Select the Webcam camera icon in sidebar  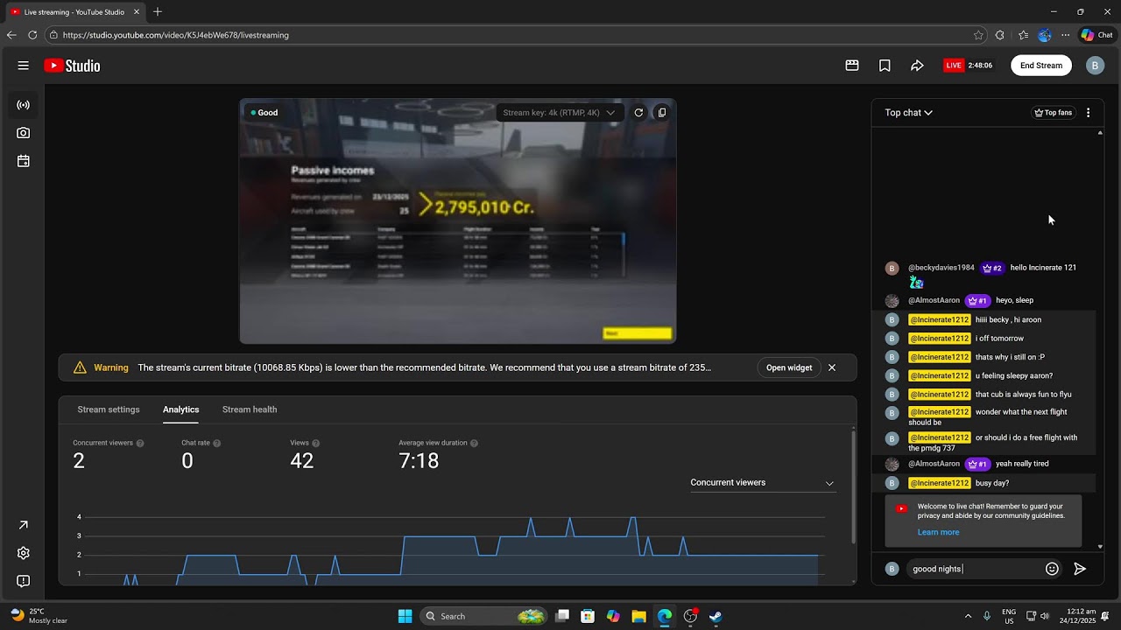point(24,133)
